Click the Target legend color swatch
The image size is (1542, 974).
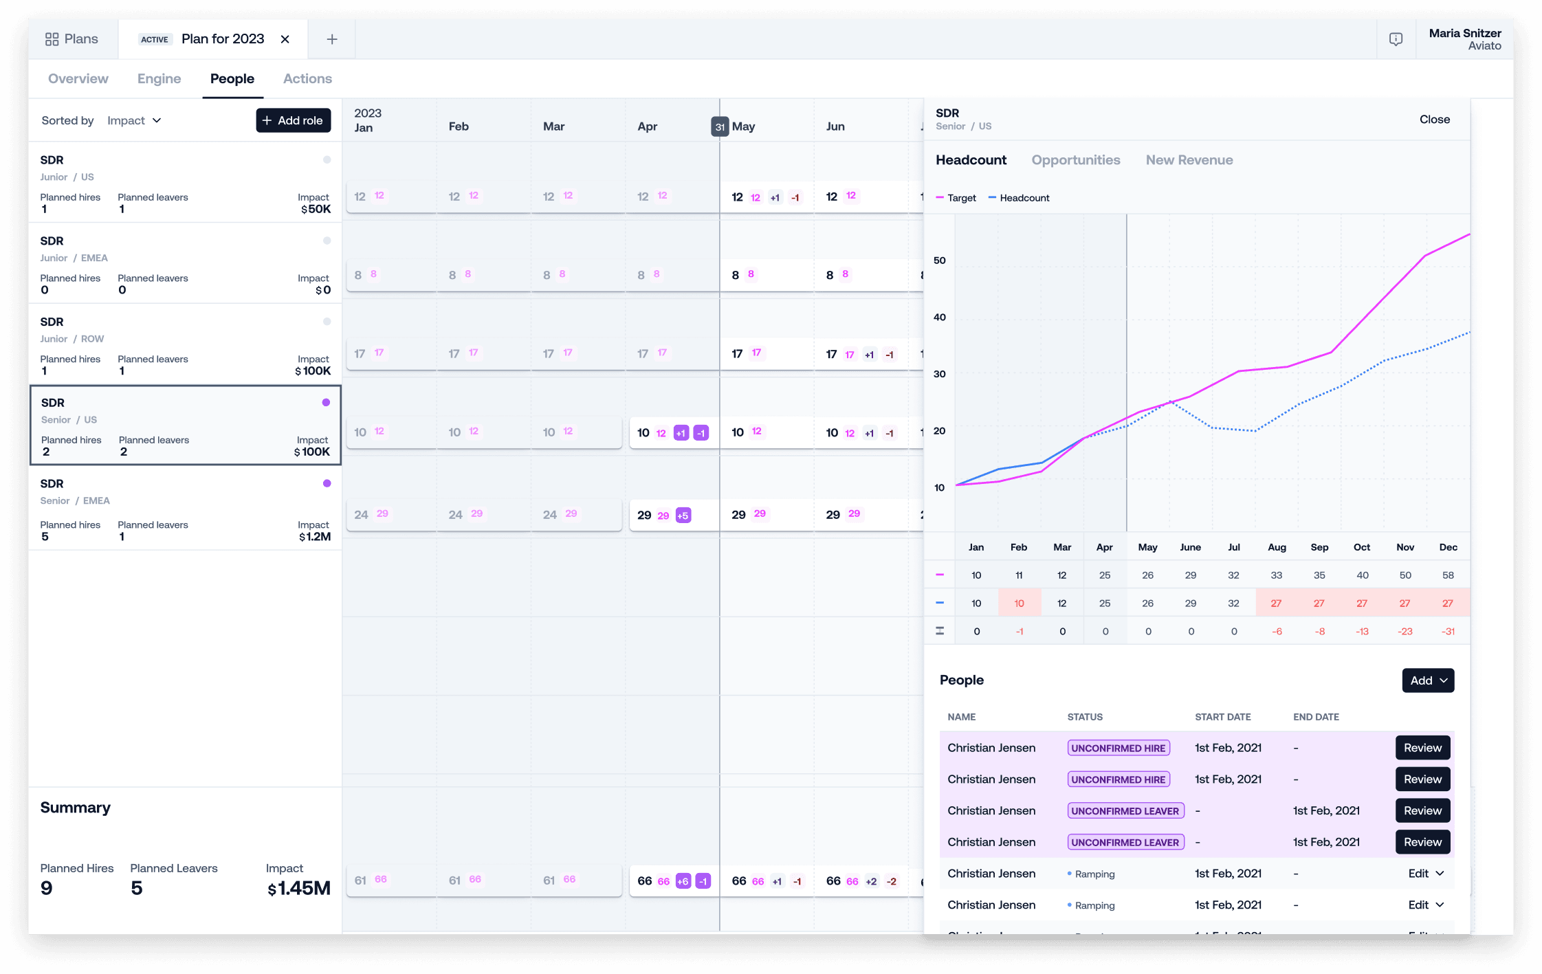pyautogui.click(x=940, y=198)
